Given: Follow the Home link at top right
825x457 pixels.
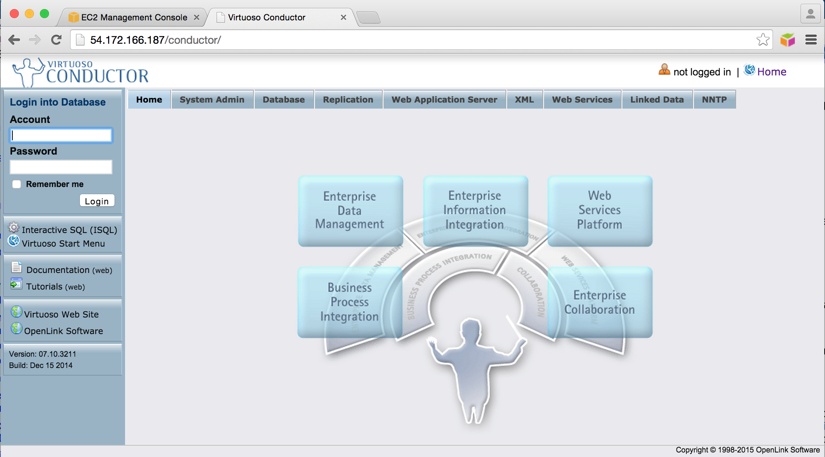Looking at the screenshot, I should point(772,72).
